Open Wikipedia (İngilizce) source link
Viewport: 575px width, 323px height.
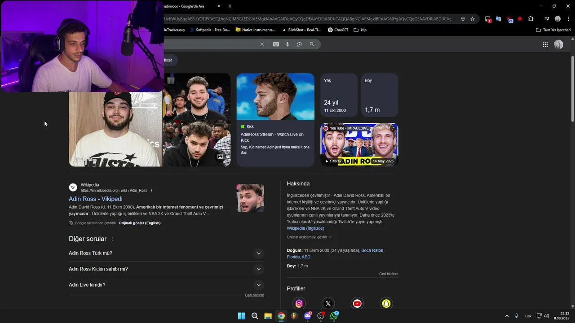pyautogui.click(x=305, y=228)
